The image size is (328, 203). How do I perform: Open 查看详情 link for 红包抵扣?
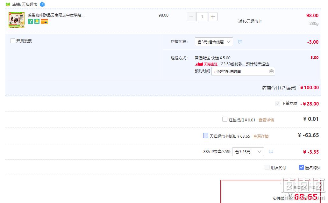point(266,120)
